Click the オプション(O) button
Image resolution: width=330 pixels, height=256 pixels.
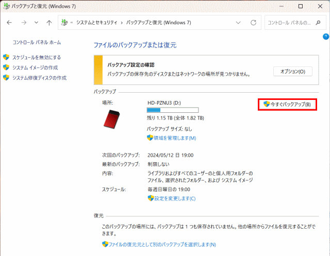(293, 72)
